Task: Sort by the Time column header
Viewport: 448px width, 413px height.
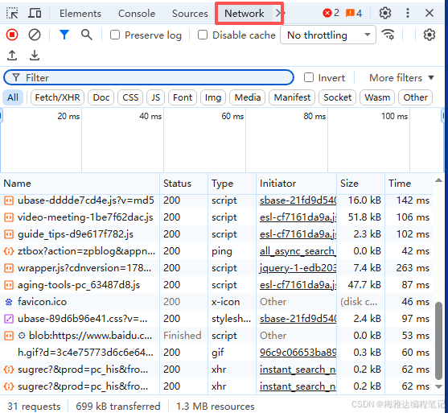Action: (x=409, y=184)
